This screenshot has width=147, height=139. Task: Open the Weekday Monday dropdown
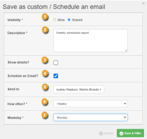point(90,117)
